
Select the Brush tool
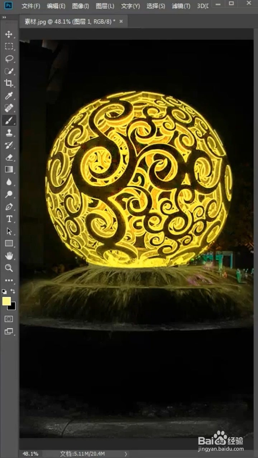pos(9,120)
